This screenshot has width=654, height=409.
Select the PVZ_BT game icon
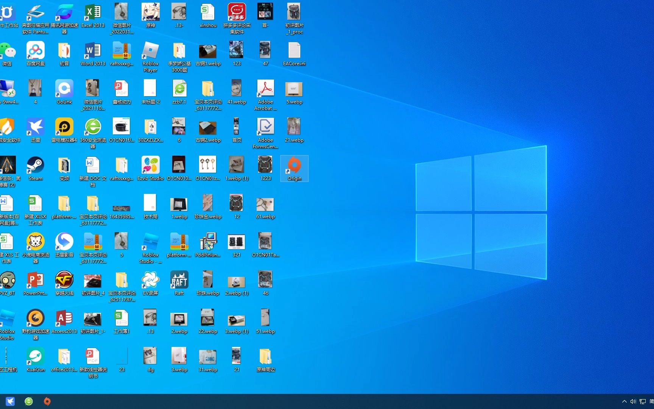click(8, 283)
